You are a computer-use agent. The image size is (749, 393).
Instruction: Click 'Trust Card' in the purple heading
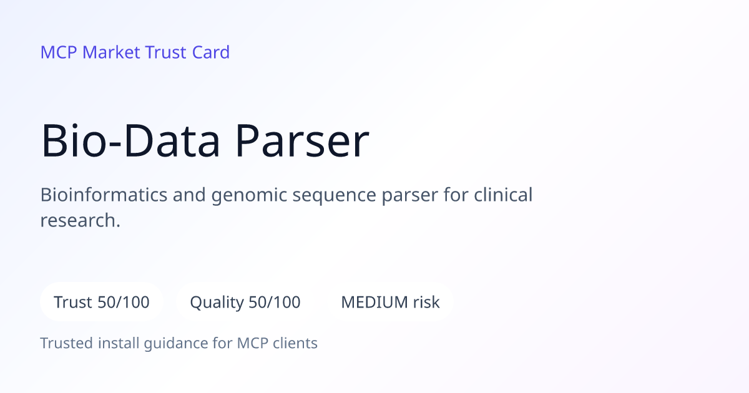pyautogui.click(x=187, y=52)
